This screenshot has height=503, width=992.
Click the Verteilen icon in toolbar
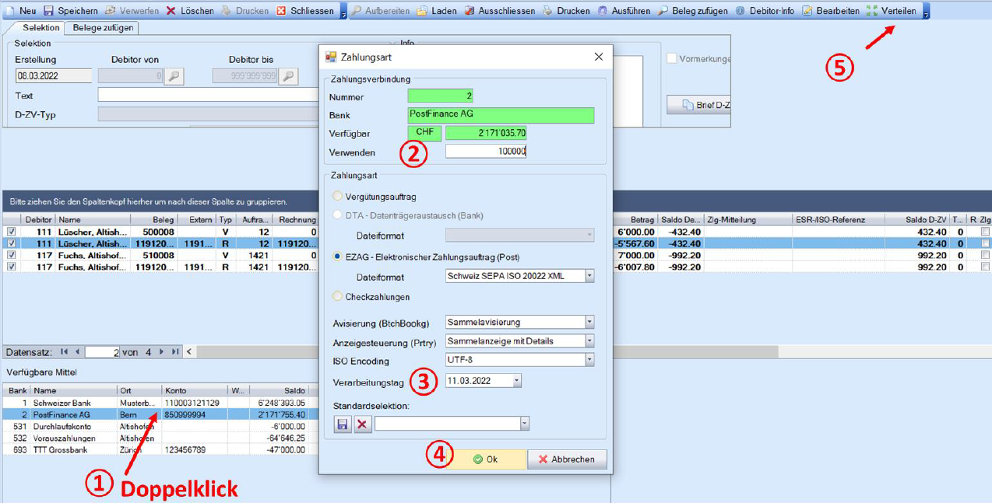pos(871,11)
